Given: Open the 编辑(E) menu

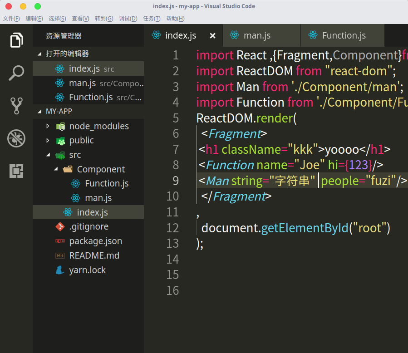Looking at the screenshot, I should pyautogui.click(x=34, y=19).
